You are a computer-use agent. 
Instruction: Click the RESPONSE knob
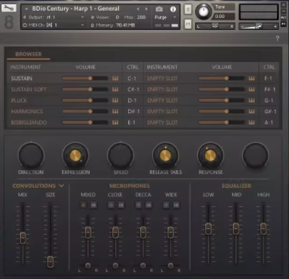coord(211,156)
